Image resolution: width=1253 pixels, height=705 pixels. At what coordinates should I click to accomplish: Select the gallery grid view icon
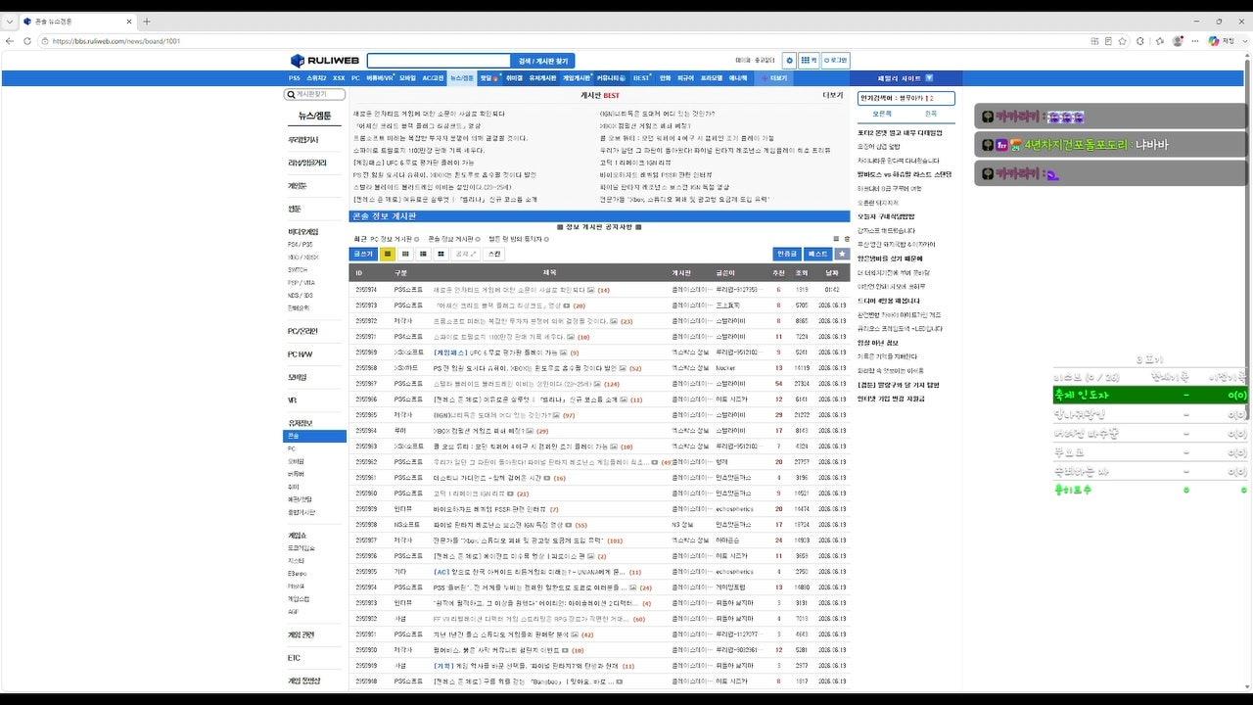(442, 254)
